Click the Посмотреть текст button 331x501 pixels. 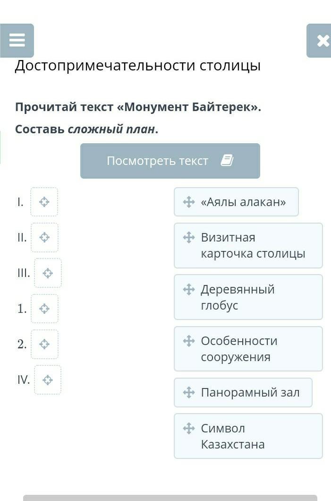pos(170,161)
